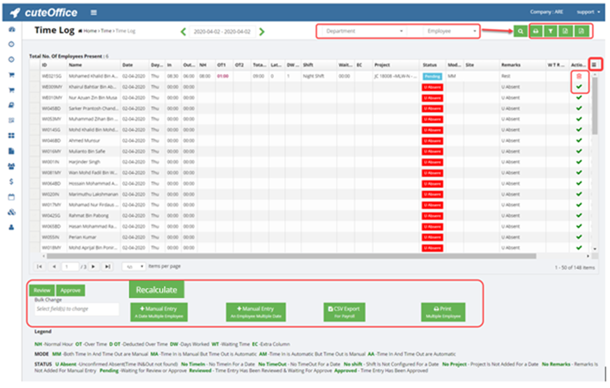Tick the row selector for Harjinder Singh
The width and height of the screenshot is (610, 388).
tap(34, 162)
